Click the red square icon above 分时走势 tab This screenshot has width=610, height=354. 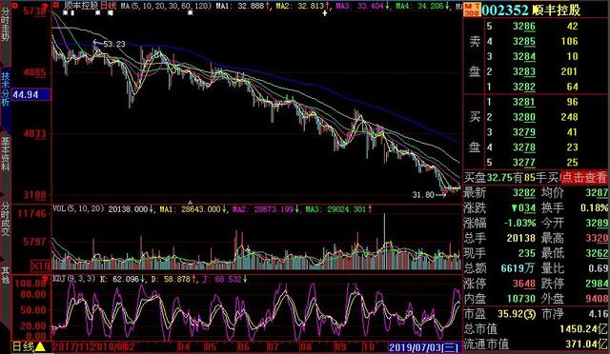[x=14, y=6]
